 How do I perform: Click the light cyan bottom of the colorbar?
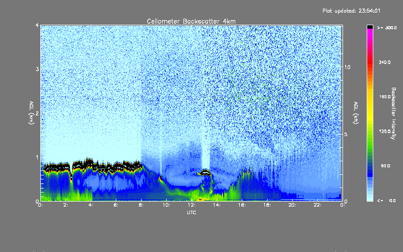coord(370,198)
